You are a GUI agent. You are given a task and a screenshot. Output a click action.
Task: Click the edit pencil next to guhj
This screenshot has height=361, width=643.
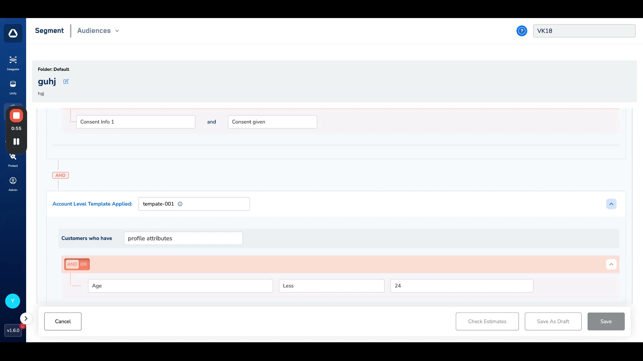pos(66,82)
